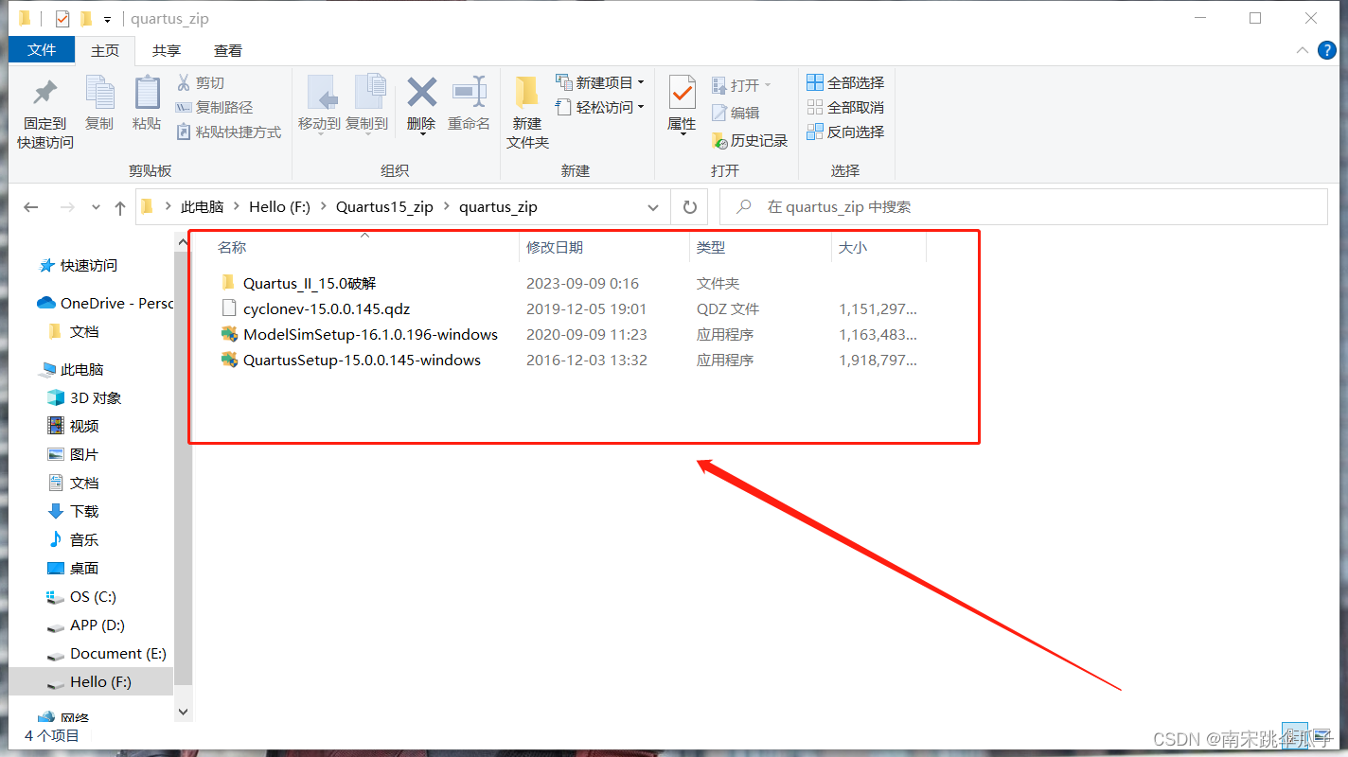Refresh the current folder view
The height and width of the screenshot is (757, 1348).
pyautogui.click(x=690, y=207)
